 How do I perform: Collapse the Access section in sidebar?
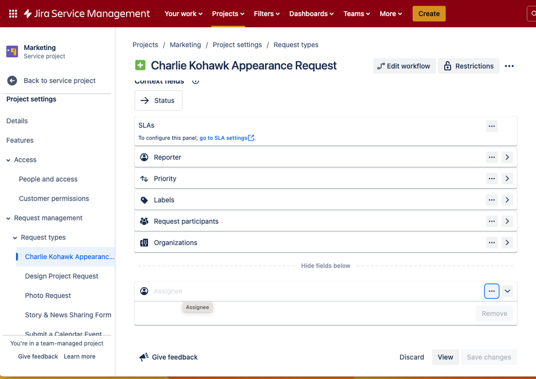8,160
